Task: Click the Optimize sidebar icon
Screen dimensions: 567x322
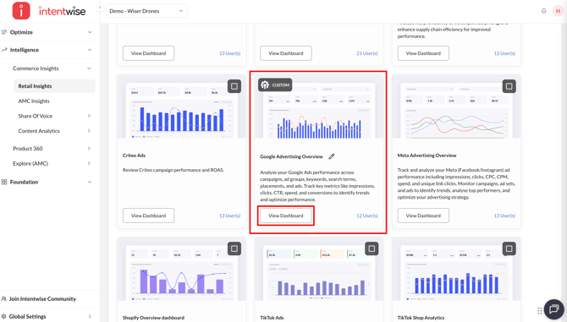Action: [4, 32]
